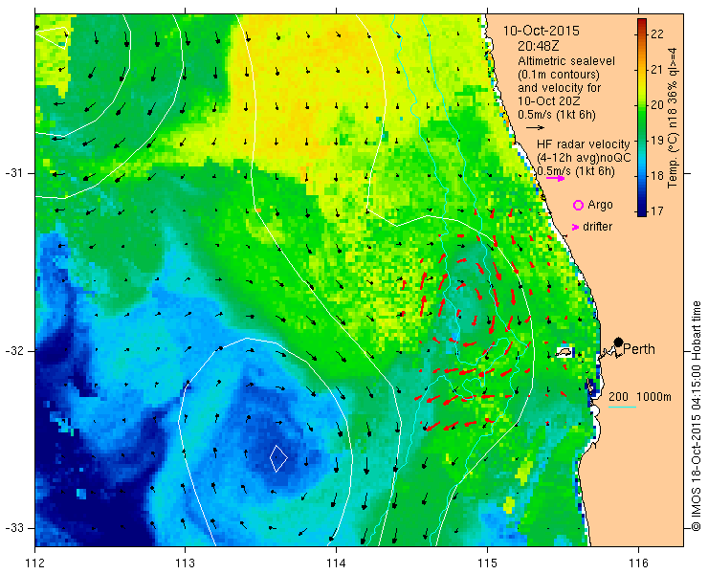Click the longitude axis label 112

[35, 563]
